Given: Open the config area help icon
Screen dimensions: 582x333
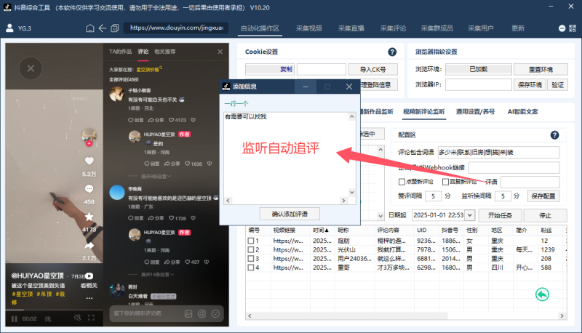Looking at the screenshot, I should [554, 135].
